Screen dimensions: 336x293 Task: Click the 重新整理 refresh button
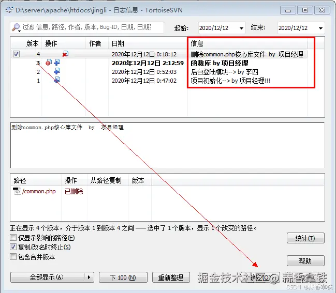click(x=171, y=277)
